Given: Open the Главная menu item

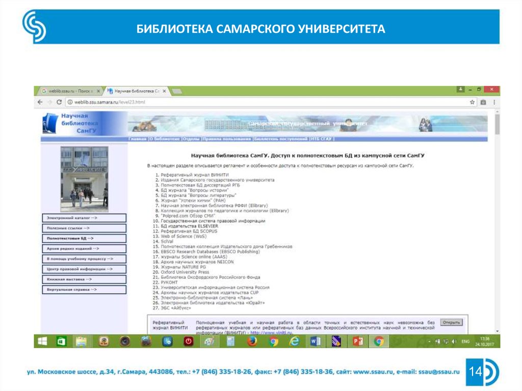Looking at the screenshot, I should (x=137, y=139).
